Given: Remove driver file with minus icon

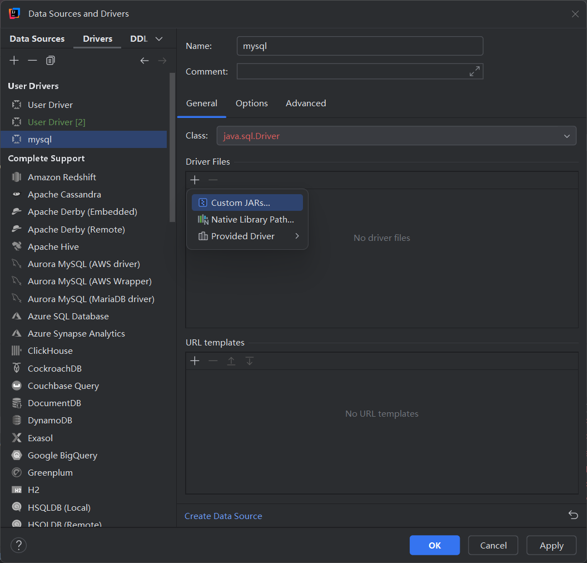Looking at the screenshot, I should click(213, 180).
